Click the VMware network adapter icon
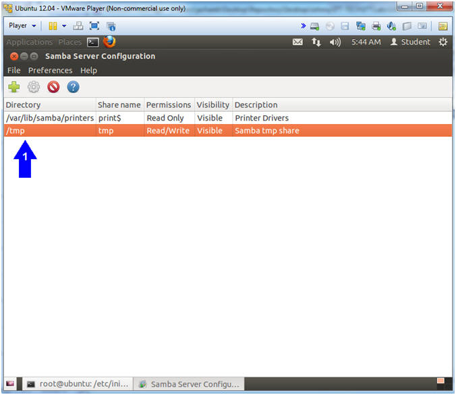 [361, 26]
